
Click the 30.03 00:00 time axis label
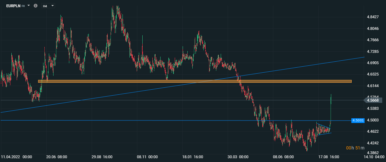click(238, 157)
